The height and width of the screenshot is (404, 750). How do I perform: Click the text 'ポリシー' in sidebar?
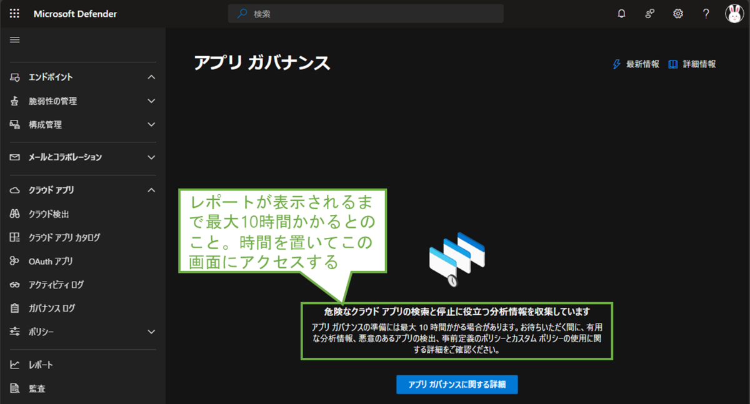(41, 332)
